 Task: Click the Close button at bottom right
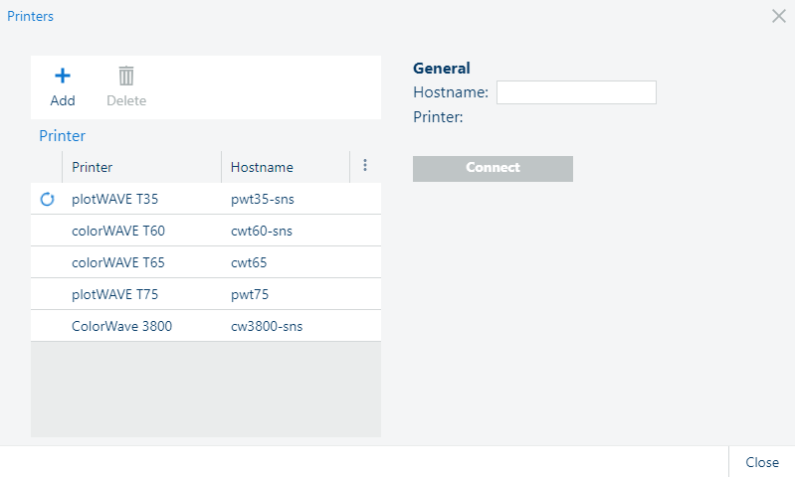pyautogui.click(x=762, y=462)
